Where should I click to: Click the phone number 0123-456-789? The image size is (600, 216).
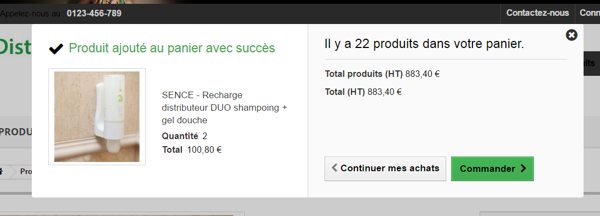pos(94,14)
